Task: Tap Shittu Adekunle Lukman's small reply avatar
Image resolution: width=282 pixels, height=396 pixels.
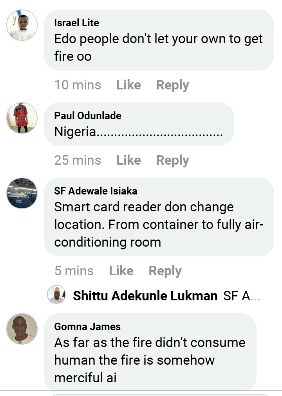Action: (56, 294)
